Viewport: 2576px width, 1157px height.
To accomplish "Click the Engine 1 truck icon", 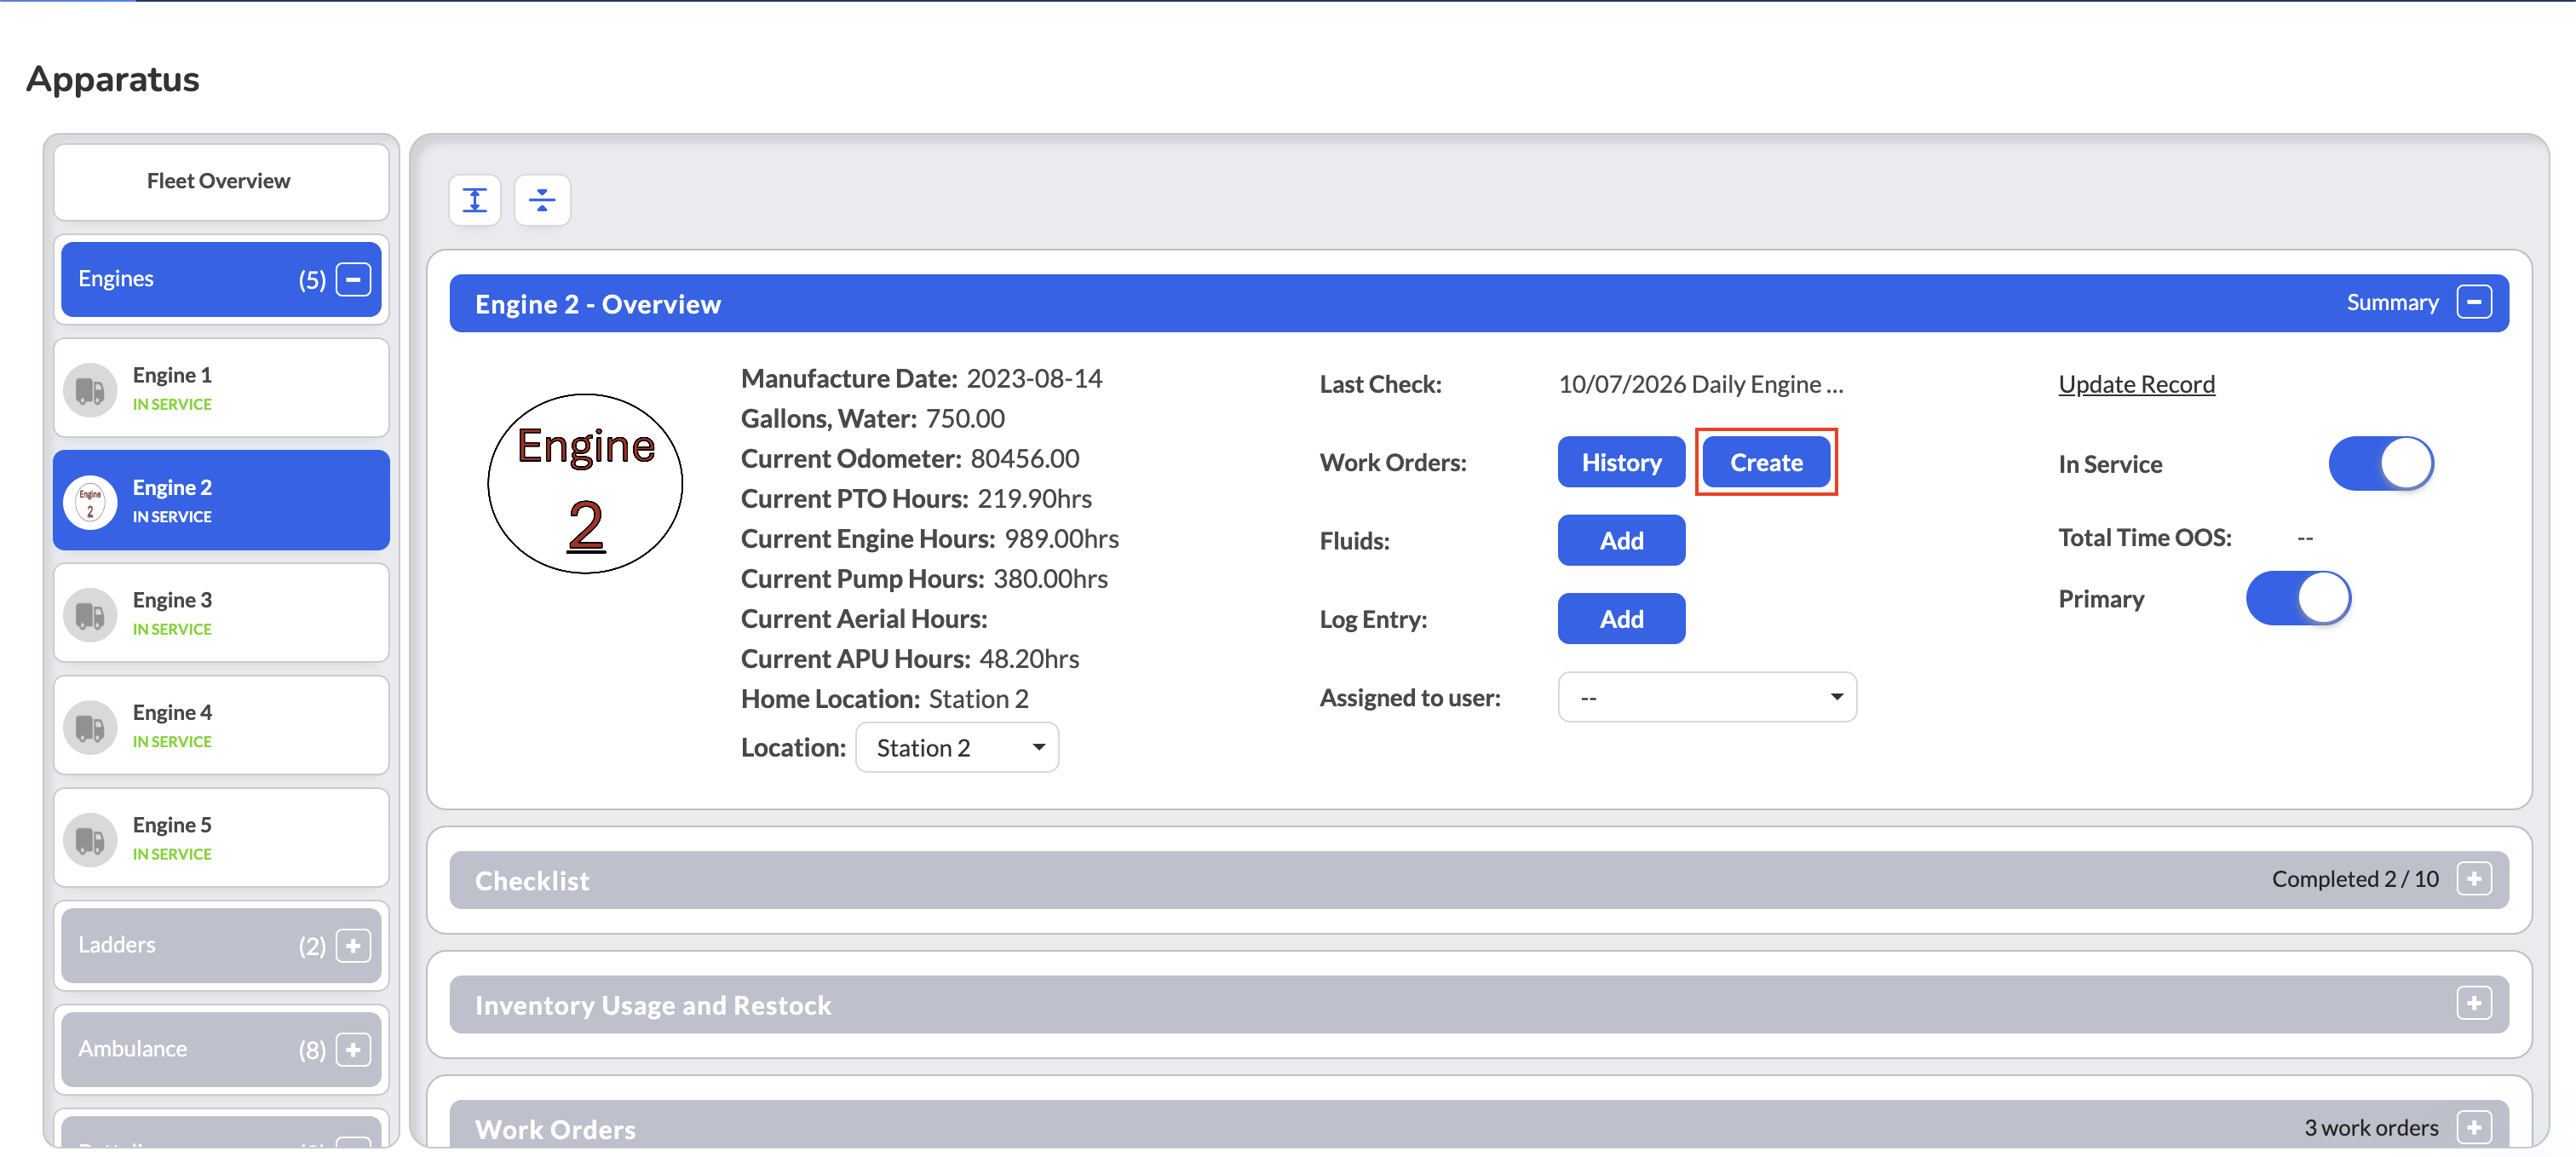I will coord(90,389).
